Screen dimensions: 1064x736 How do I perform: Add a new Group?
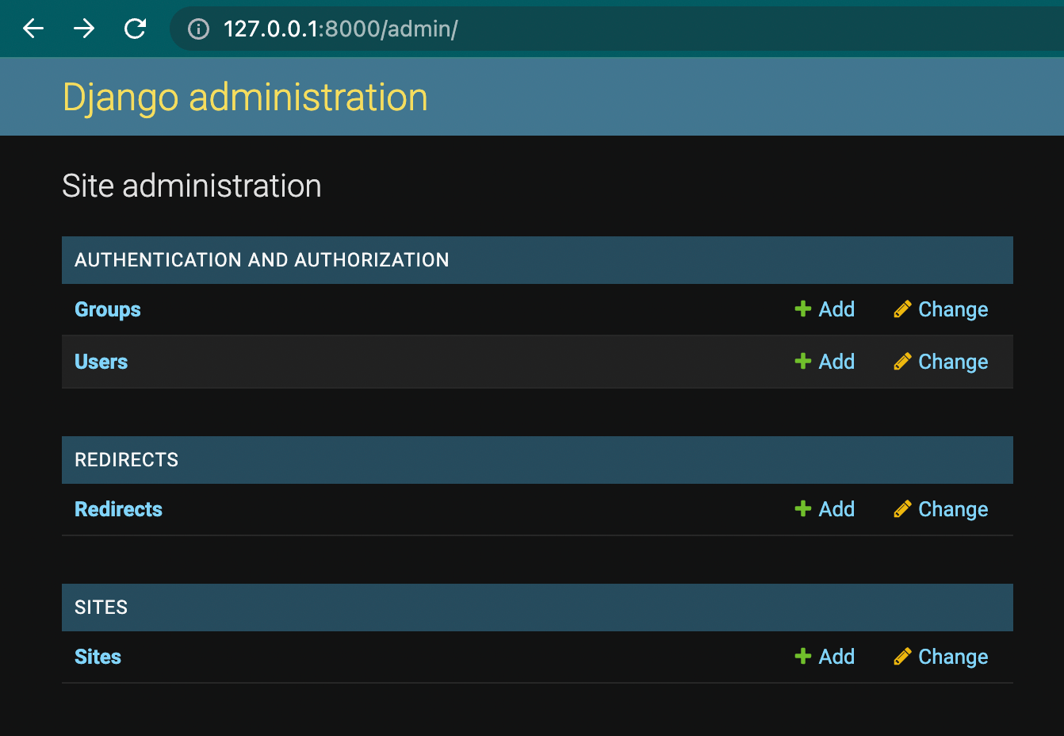836,309
